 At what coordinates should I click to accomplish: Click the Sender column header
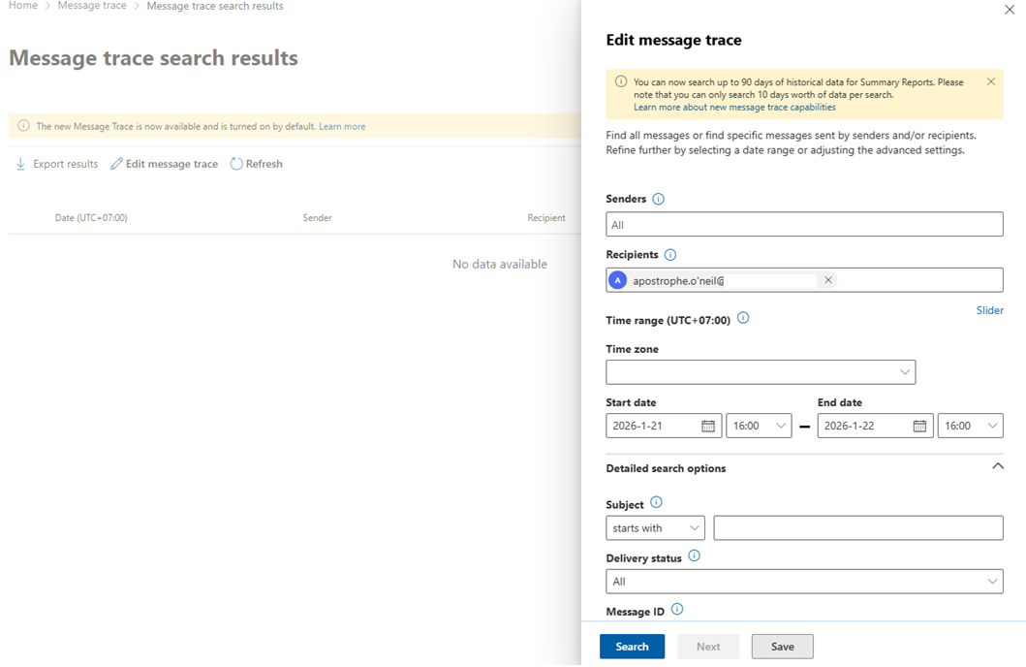point(317,218)
